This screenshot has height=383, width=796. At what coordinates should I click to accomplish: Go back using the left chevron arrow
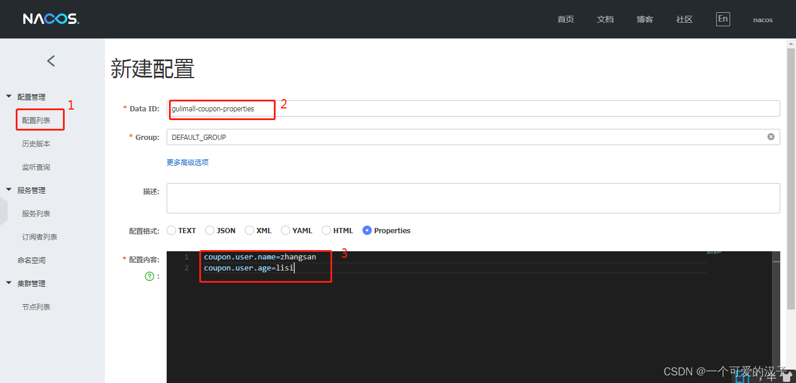coord(51,61)
